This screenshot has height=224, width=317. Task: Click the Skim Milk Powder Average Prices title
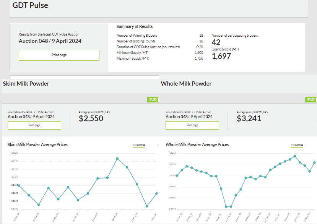[37, 144]
